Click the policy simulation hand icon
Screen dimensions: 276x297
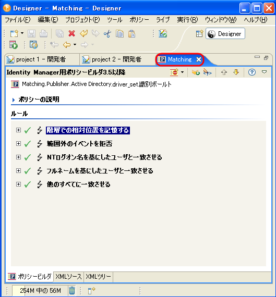pyautogui.click(x=196, y=72)
